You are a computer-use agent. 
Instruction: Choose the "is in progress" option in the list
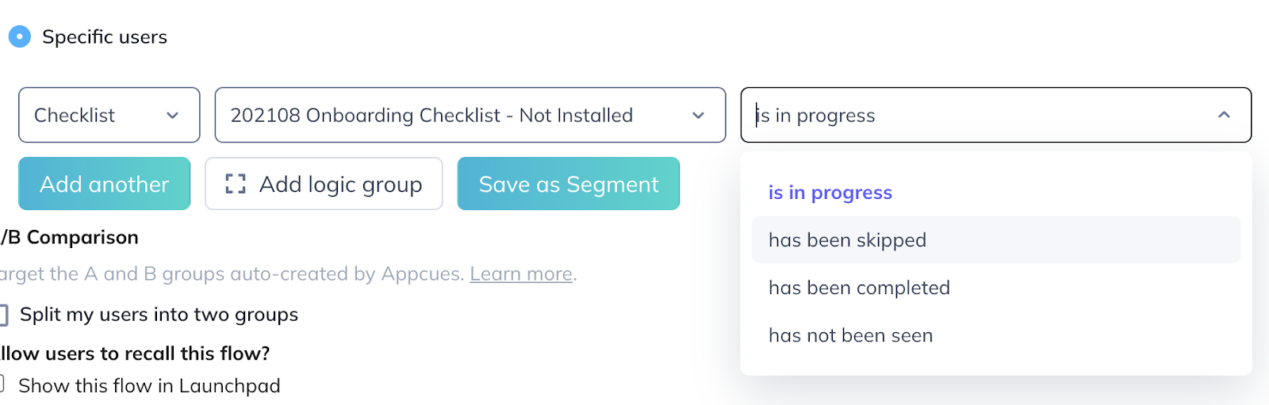click(830, 193)
